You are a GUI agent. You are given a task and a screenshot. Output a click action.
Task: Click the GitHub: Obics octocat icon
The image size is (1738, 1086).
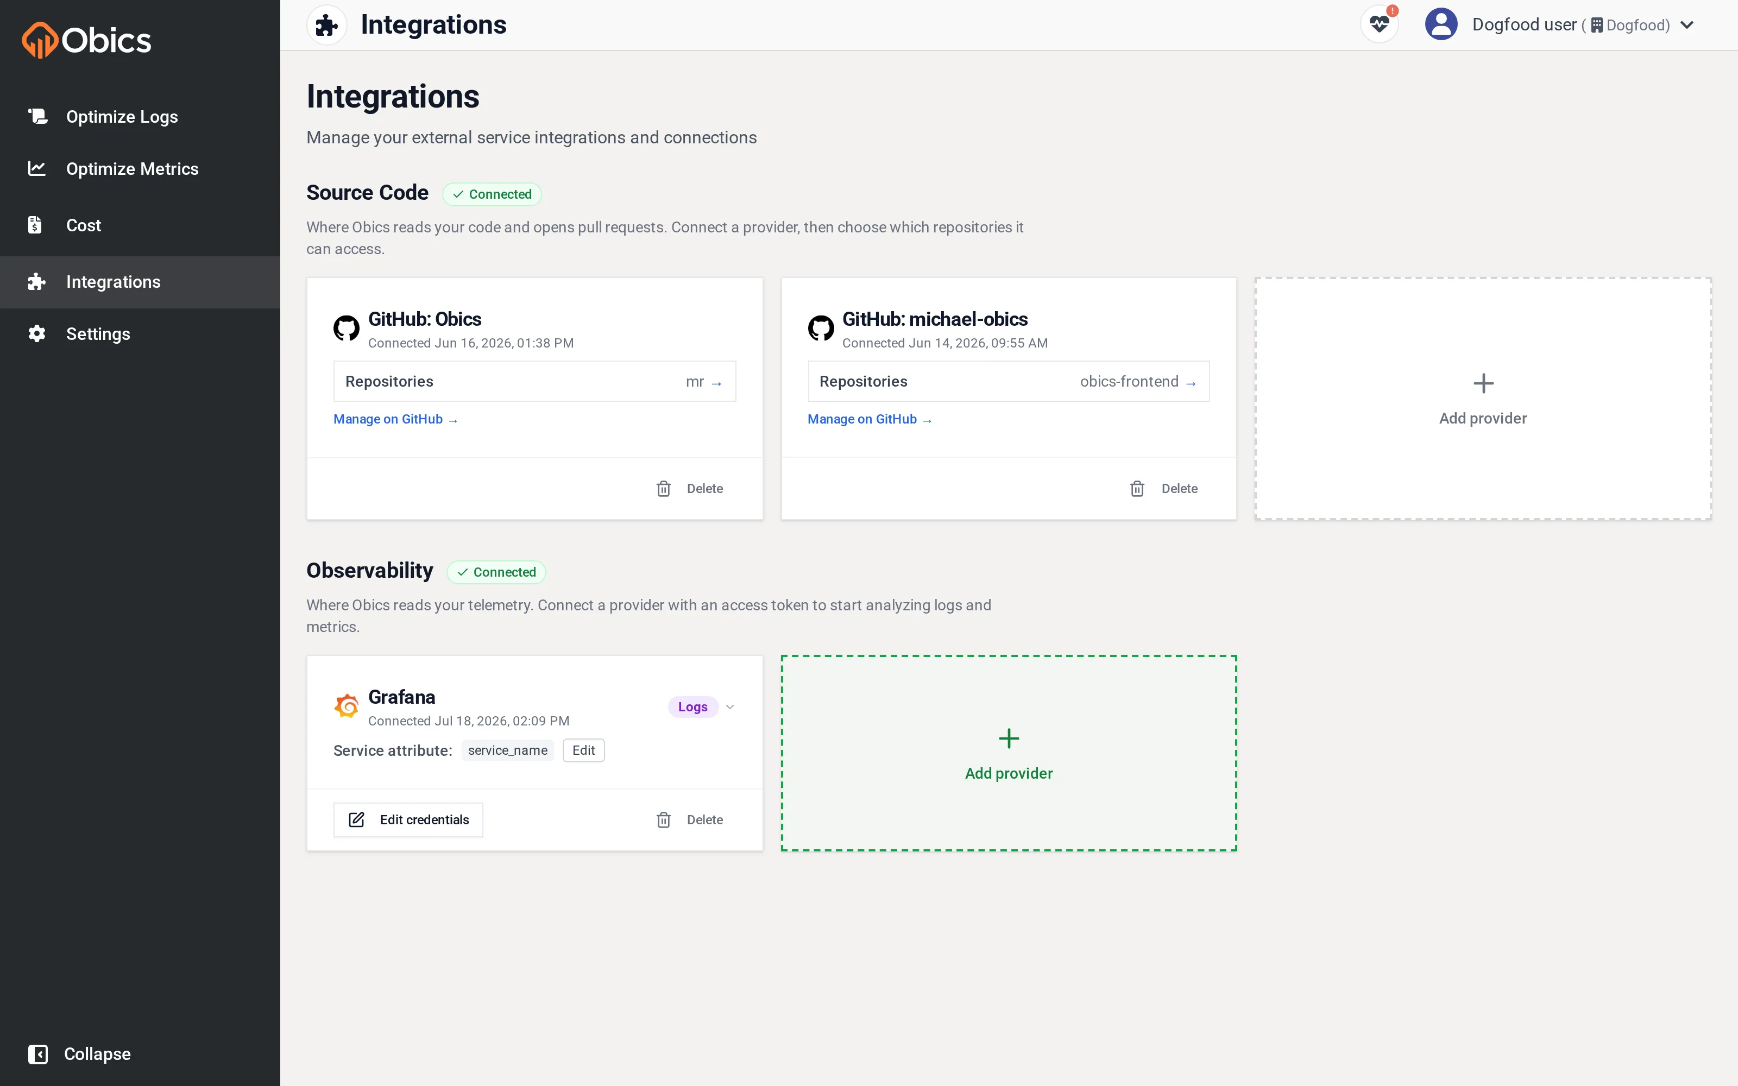point(346,328)
